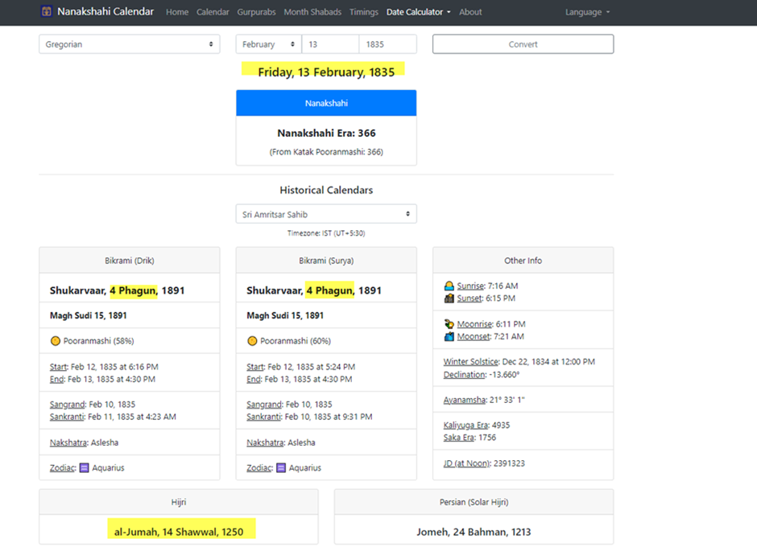Click the Sankranti link in Bikrami (Surya)
757x551 pixels.
click(x=263, y=417)
